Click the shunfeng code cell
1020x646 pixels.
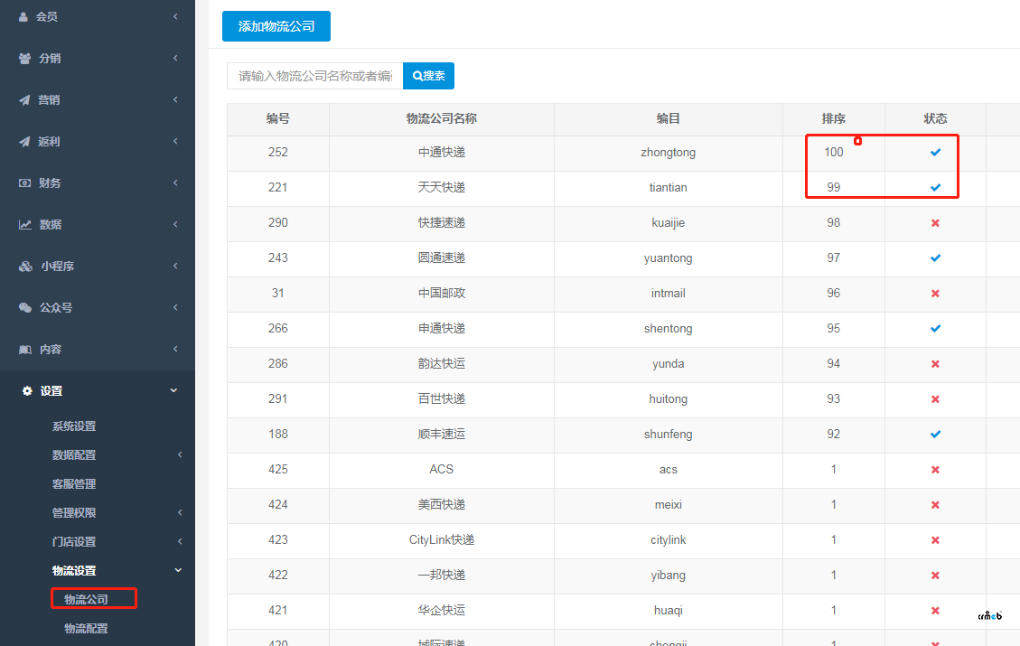(668, 434)
